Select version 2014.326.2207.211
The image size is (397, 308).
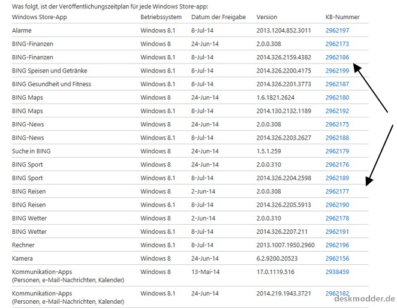pyautogui.click(x=282, y=231)
